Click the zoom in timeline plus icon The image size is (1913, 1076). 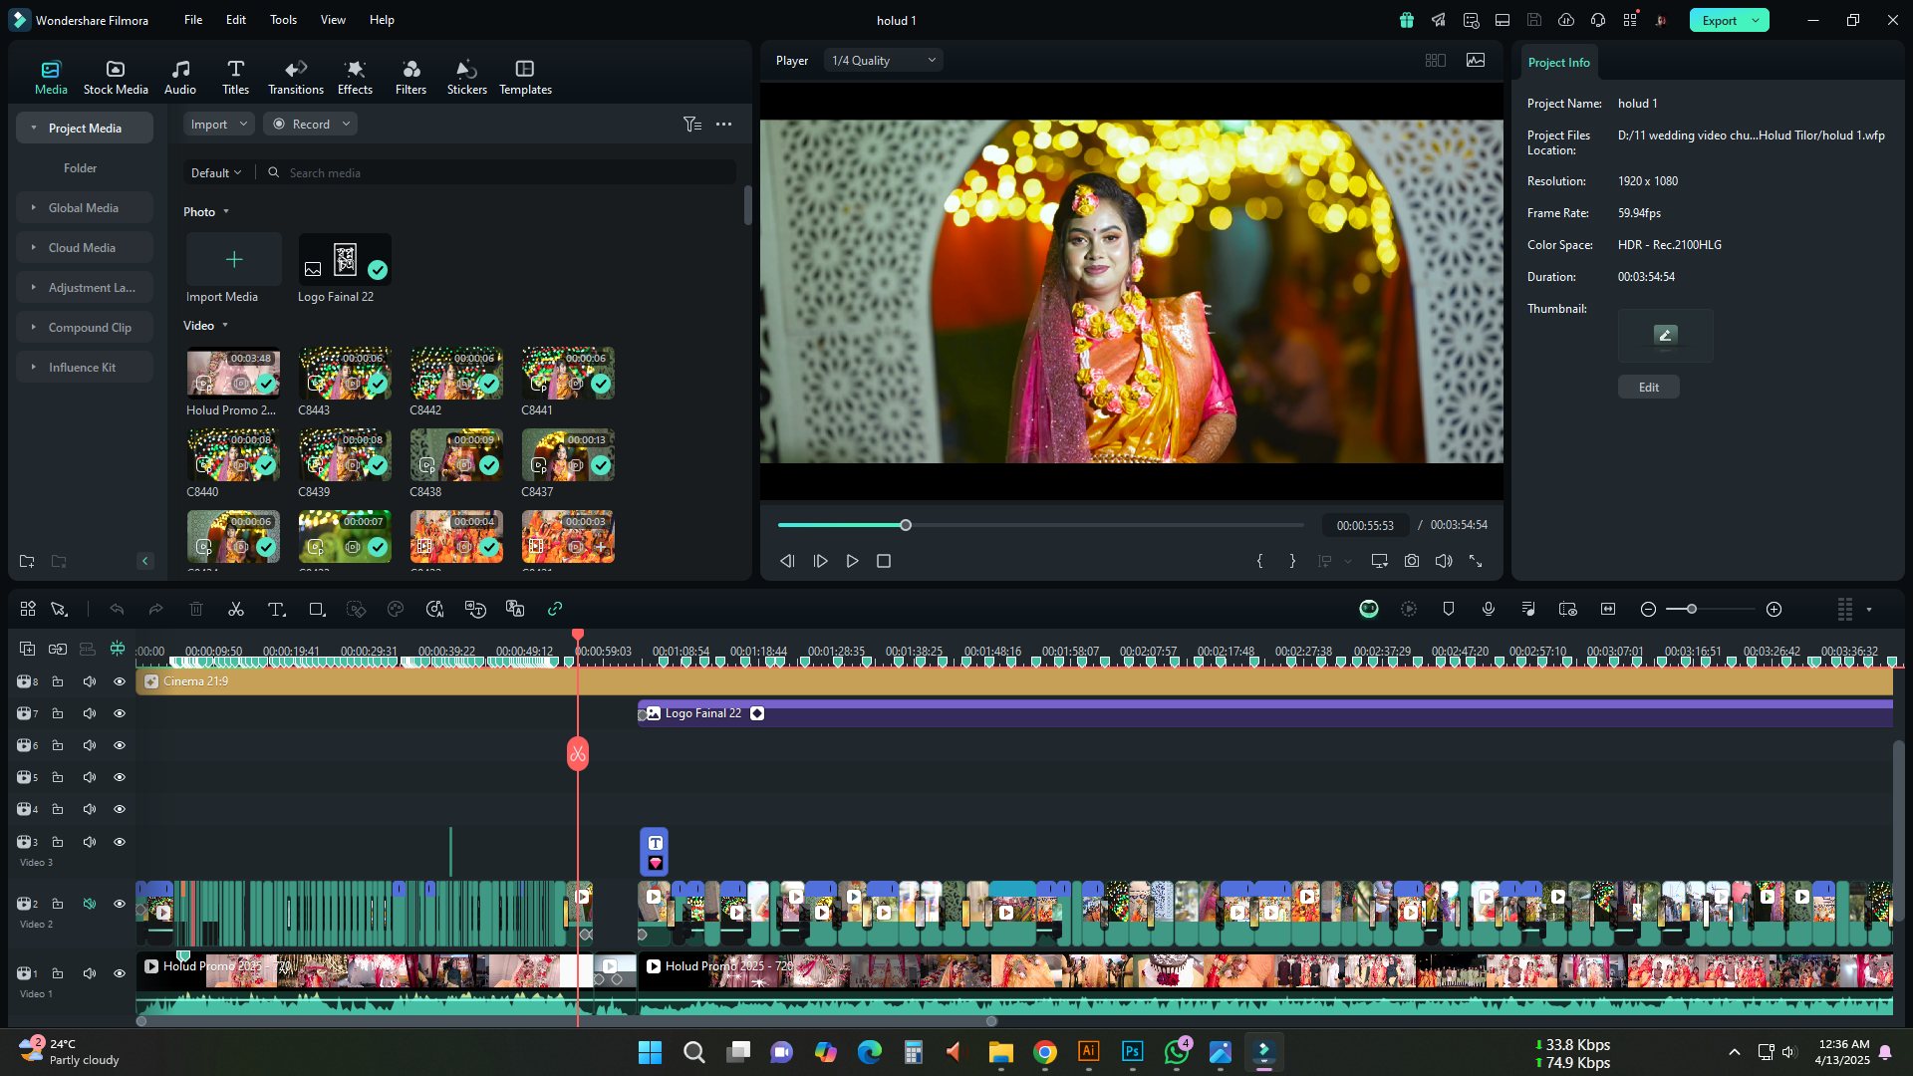pos(1774,609)
